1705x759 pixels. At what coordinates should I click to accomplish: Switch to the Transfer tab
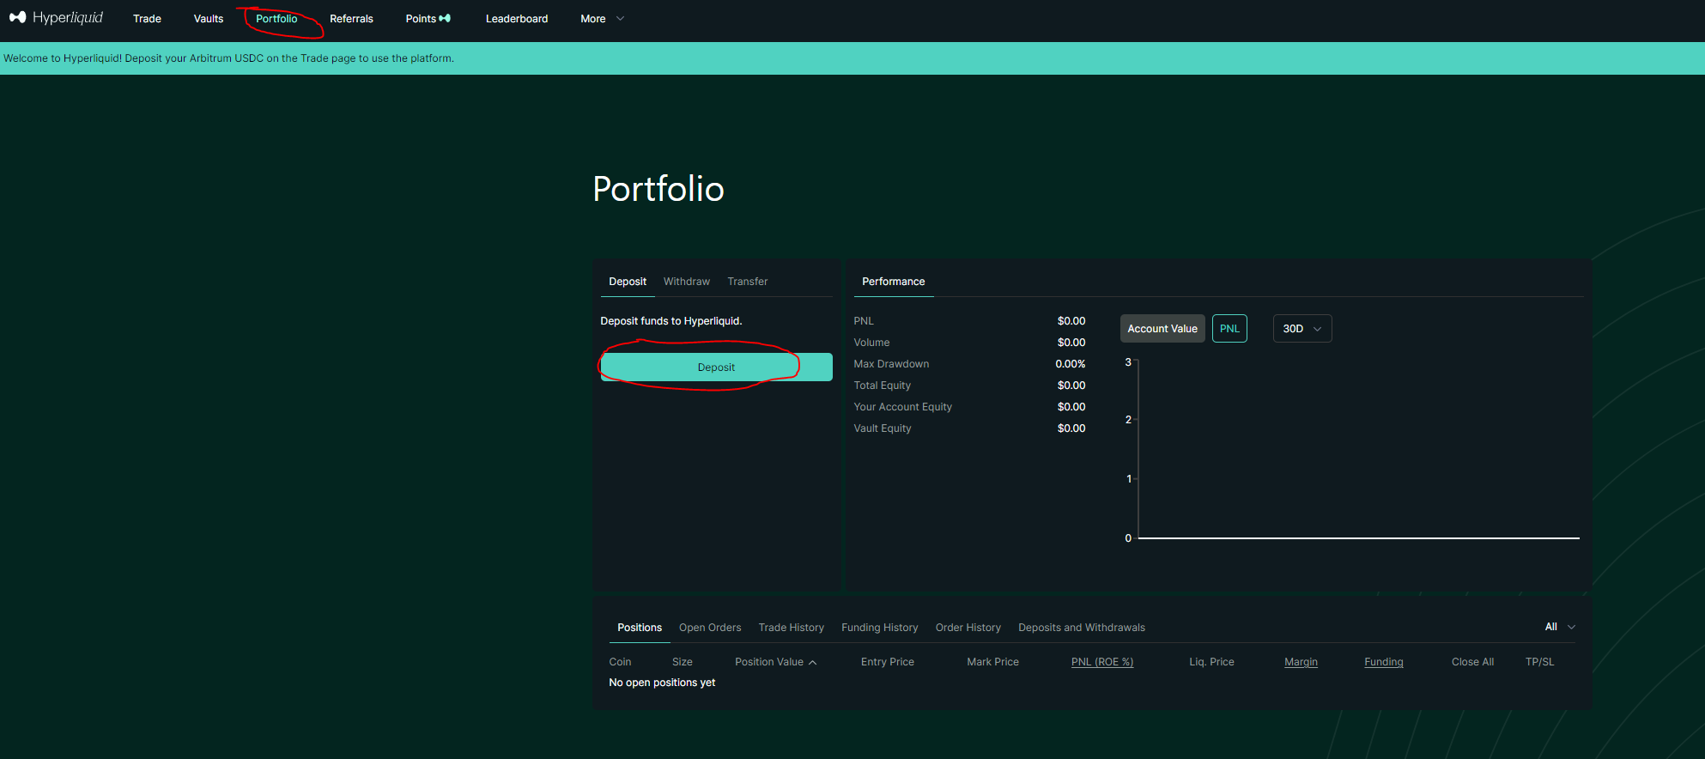[748, 282]
